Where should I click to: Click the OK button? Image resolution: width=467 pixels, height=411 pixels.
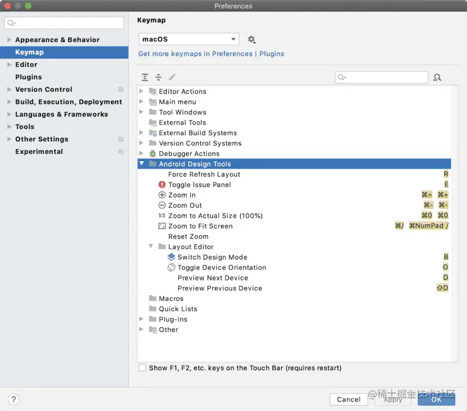pyautogui.click(x=436, y=400)
